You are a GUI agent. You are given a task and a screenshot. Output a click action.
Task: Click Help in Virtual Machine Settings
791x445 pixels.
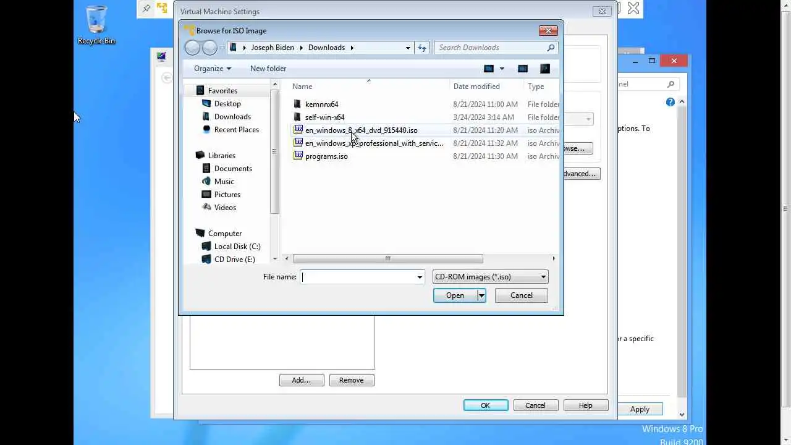tap(586, 405)
